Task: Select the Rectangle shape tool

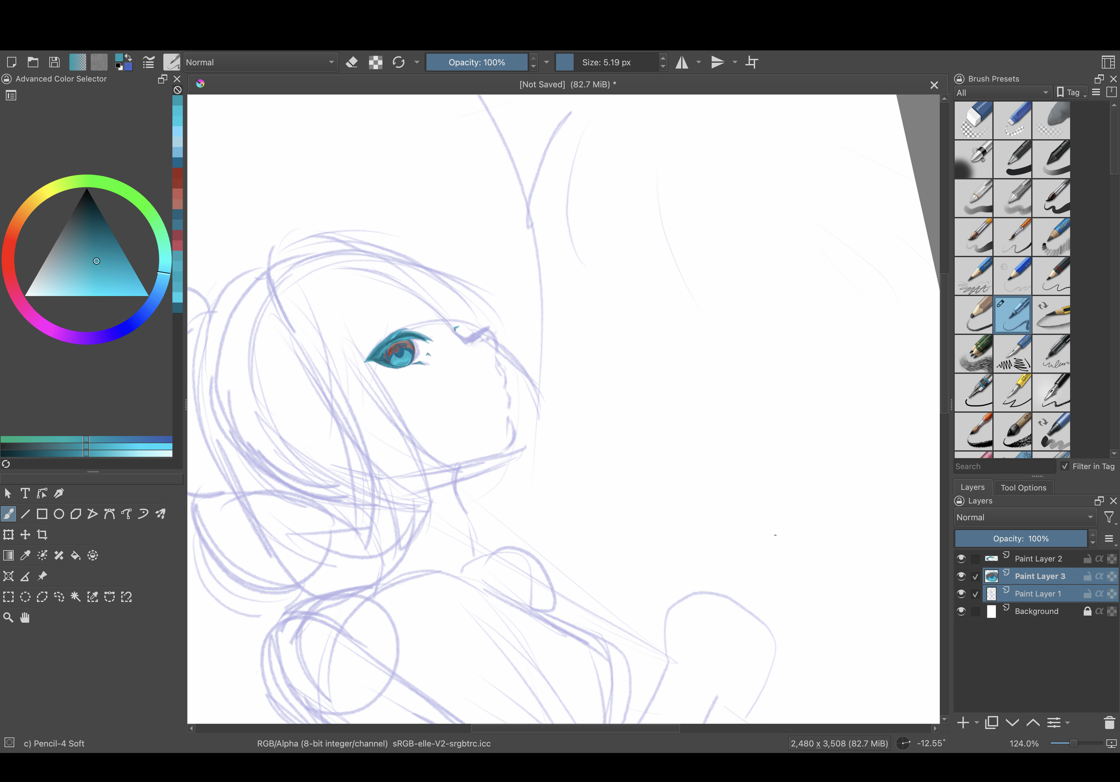Action: coord(42,514)
